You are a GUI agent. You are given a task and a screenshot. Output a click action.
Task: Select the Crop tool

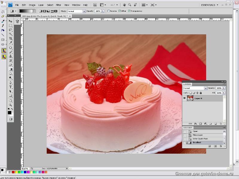[x=10, y=38]
